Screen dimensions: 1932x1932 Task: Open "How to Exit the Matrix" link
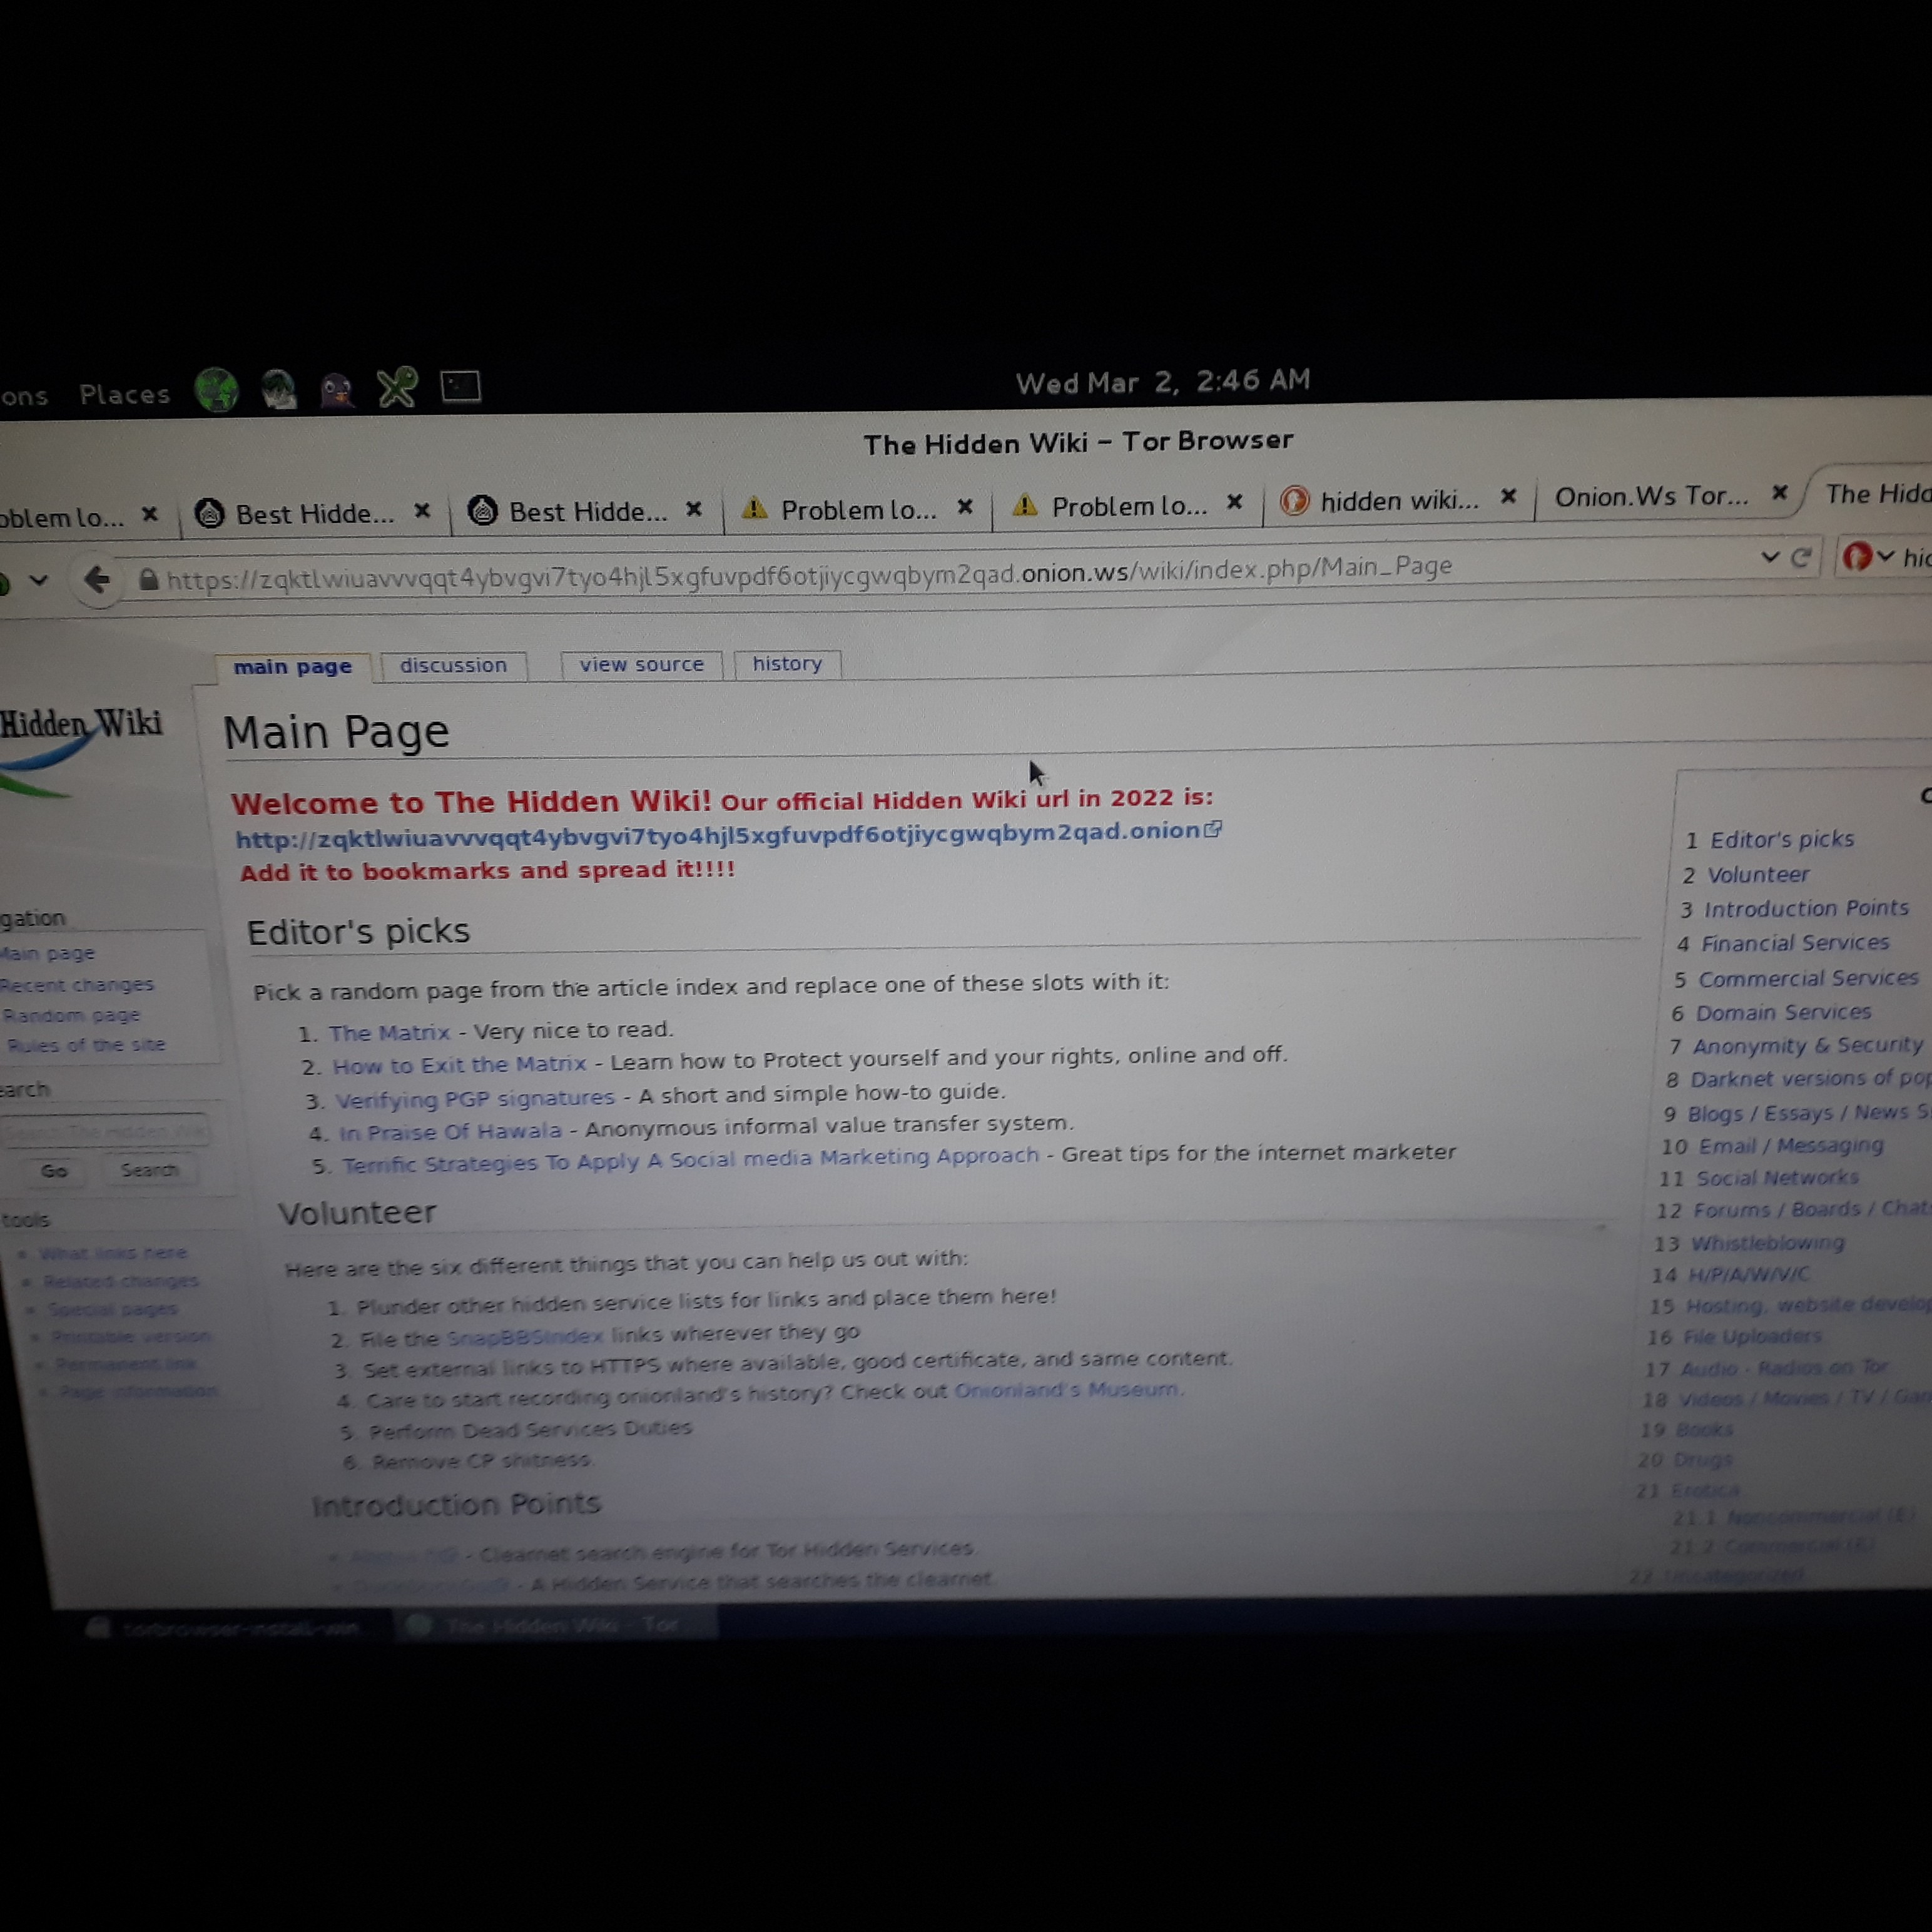(460, 1065)
